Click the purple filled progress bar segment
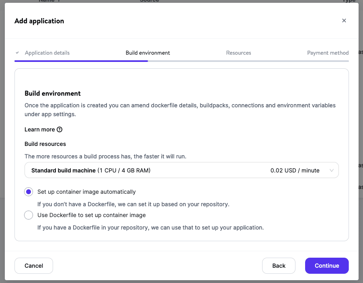Screen dimensions: 363x283 80,61
